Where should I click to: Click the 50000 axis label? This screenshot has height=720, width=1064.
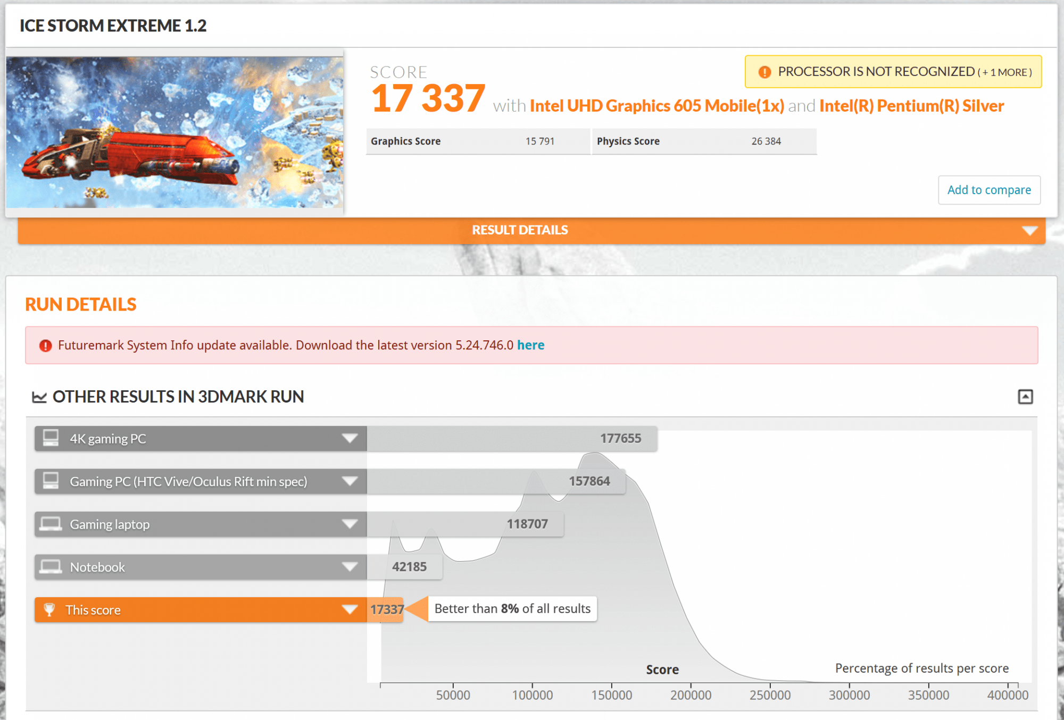[x=453, y=695]
